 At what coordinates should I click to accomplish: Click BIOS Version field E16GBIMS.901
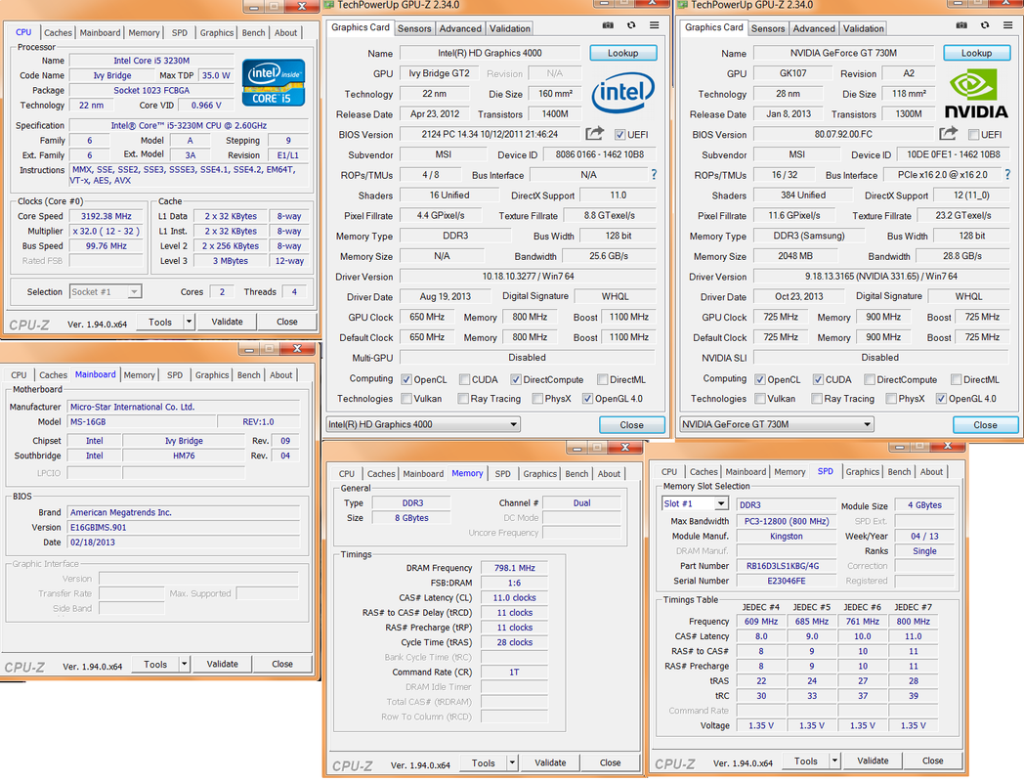(184, 527)
